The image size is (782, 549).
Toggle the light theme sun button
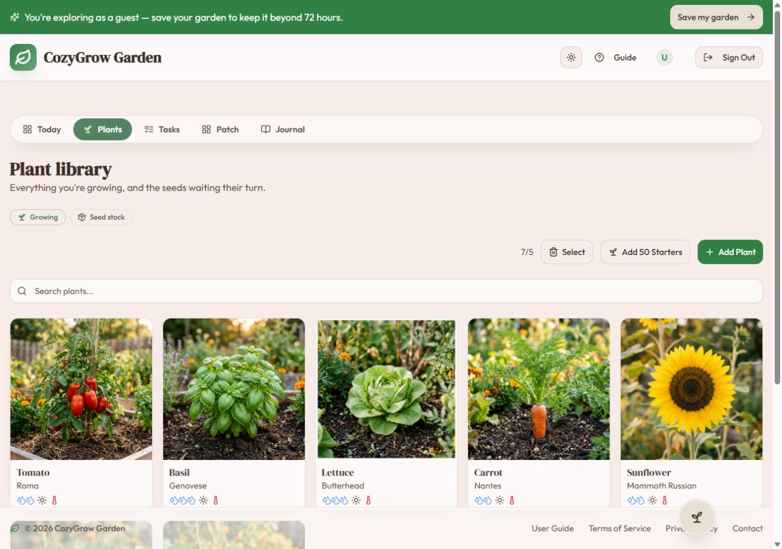(571, 57)
